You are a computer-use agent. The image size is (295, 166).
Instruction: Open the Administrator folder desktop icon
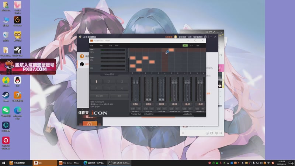(x=6, y=6)
